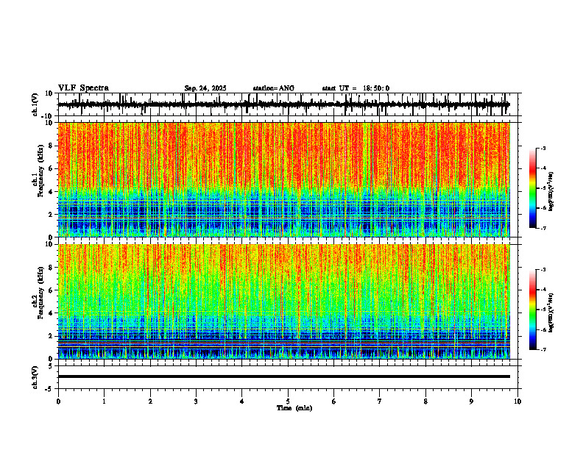The height and width of the screenshot is (450, 583).
Task: Click the "4" kHz tick on ch.2 spectrogram
Action: tap(52, 313)
